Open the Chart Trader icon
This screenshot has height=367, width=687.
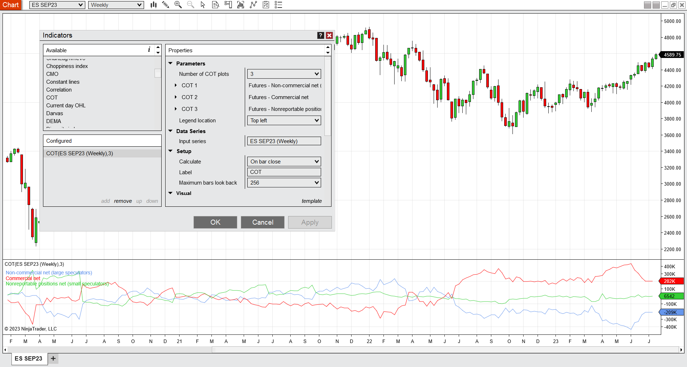(228, 5)
